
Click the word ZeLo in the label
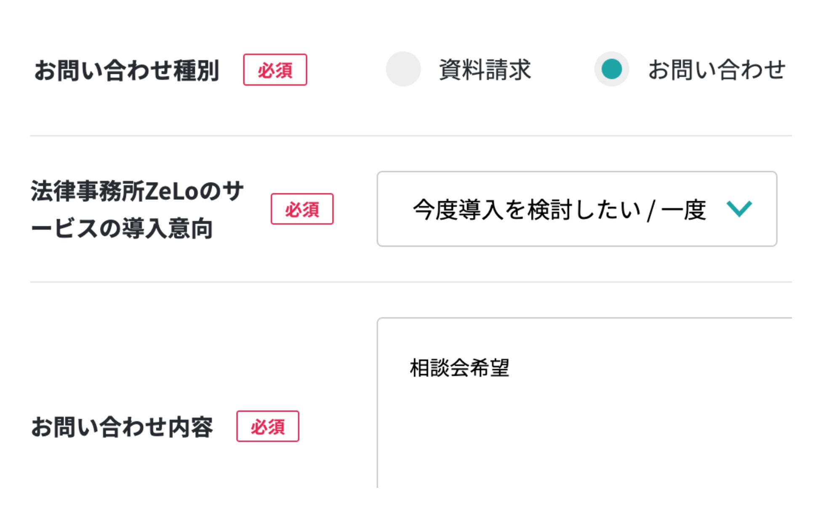171,191
